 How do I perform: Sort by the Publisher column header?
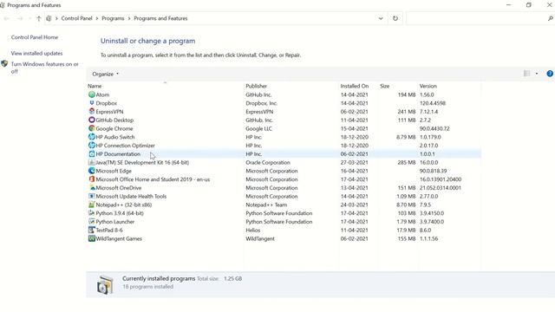click(x=257, y=86)
